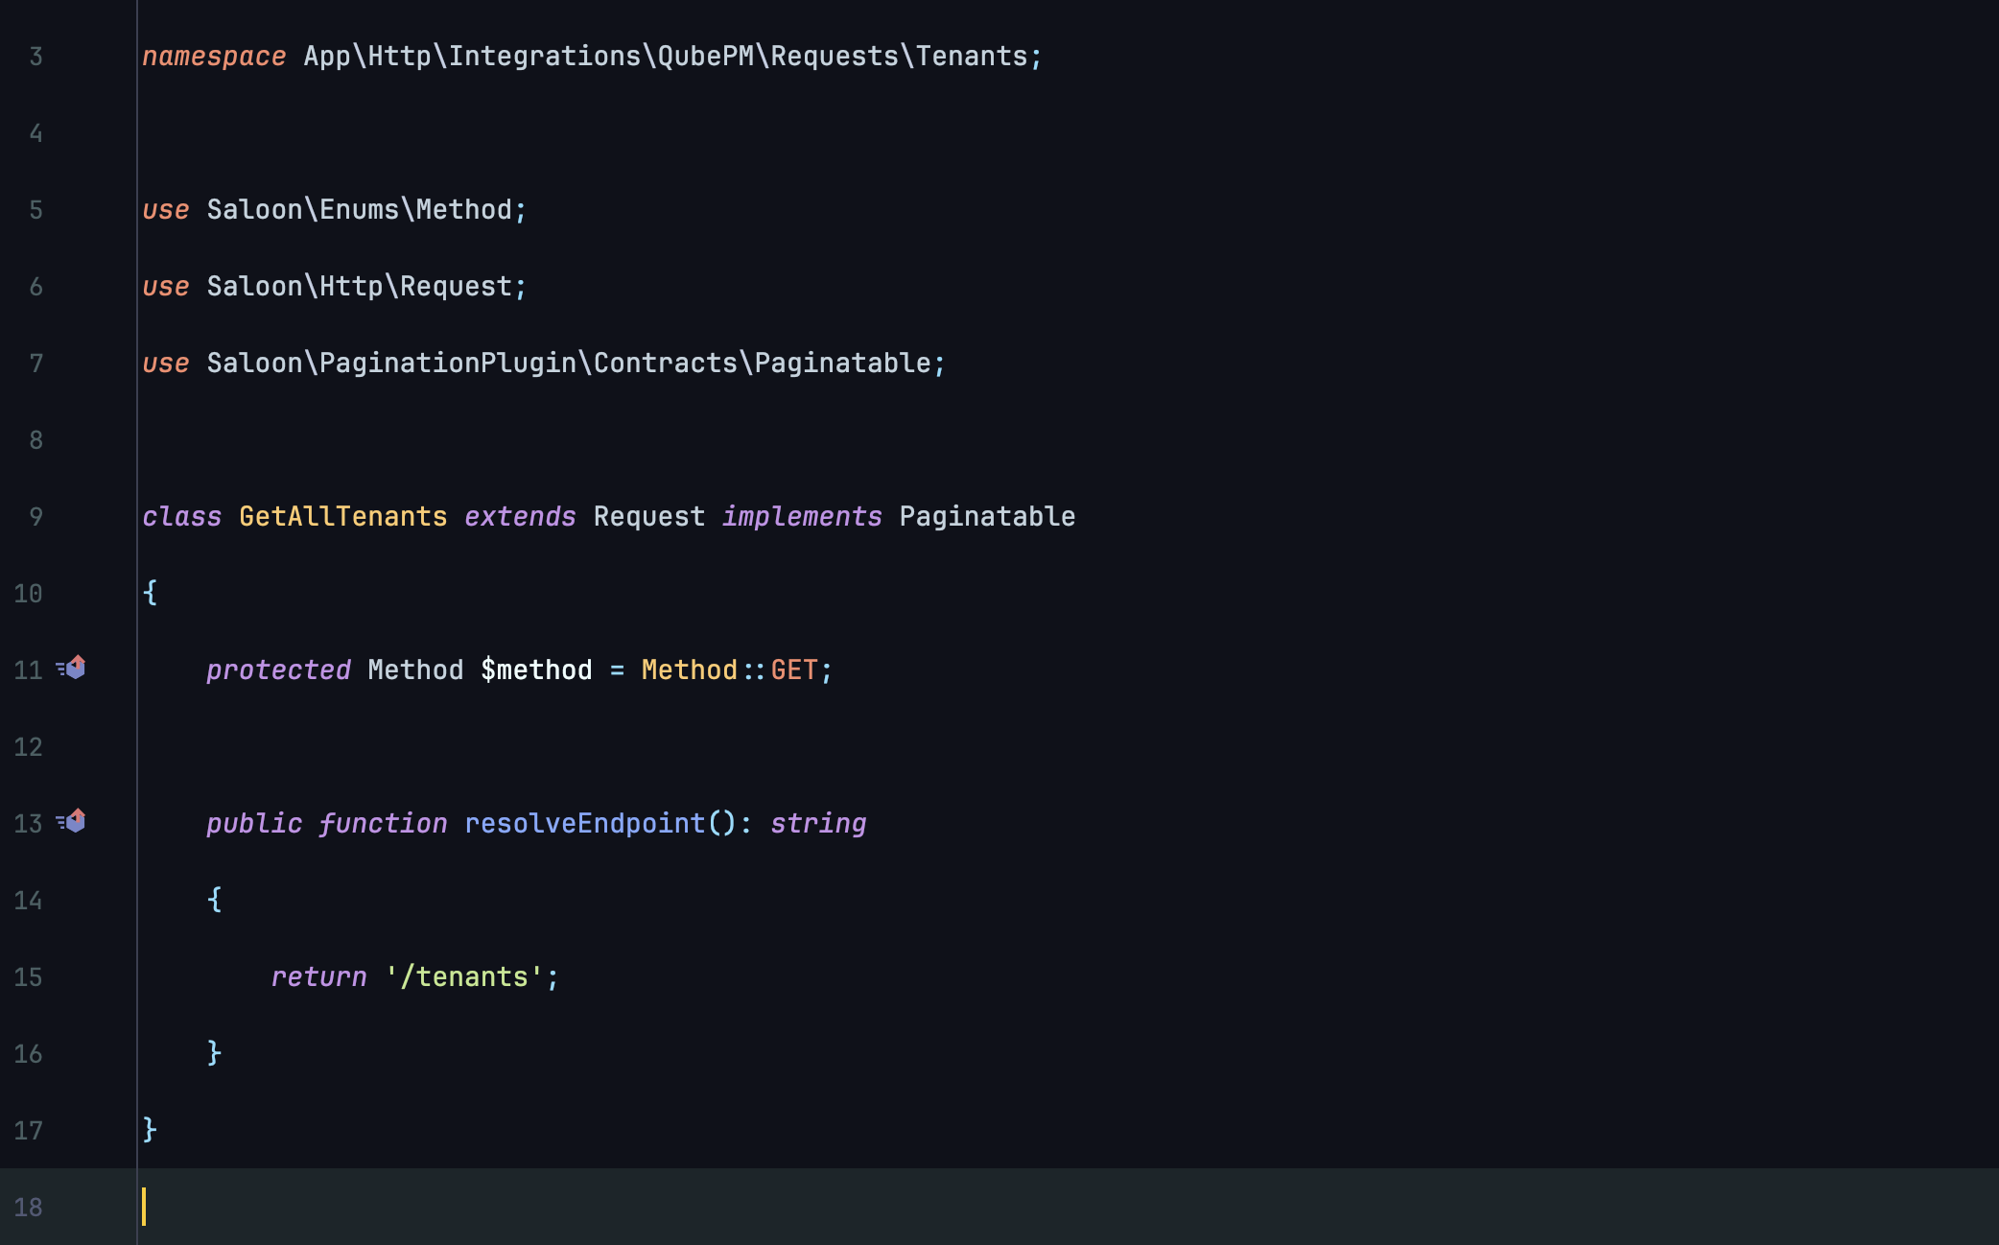The height and width of the screenshot is (1245, 1999).
Task: Click the $method property variable
Action: coord(536,670)
